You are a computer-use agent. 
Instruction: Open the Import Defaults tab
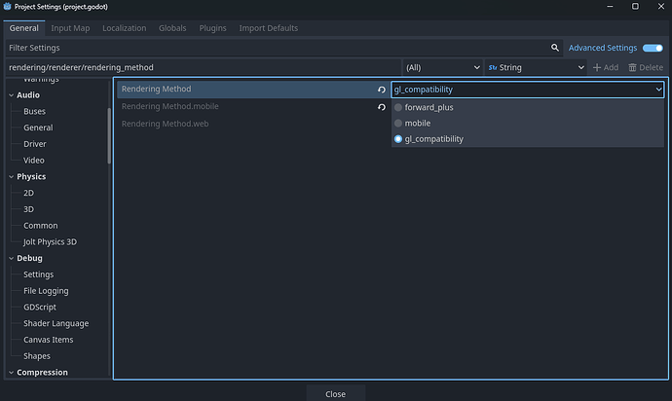pos(268,28)
